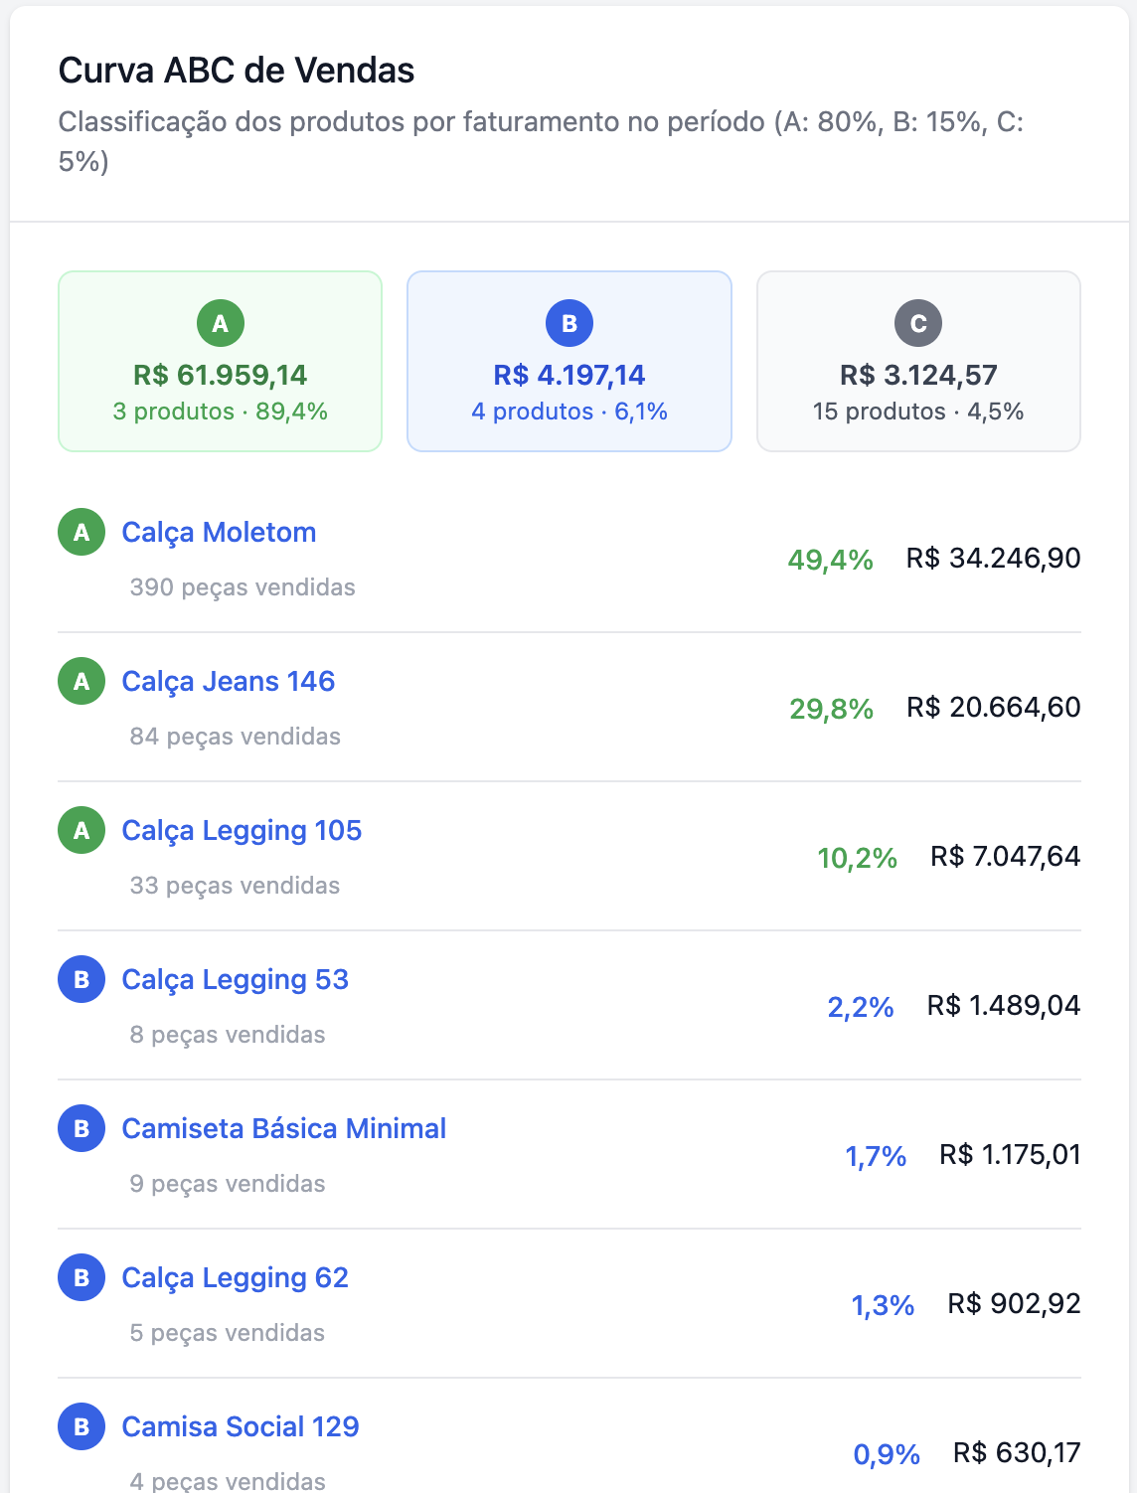Open the Camiseta Básica Minimal link
This screenshot has height=1493, width=1137.
[x=283, y=1128]
